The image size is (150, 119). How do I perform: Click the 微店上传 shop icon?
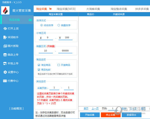[x=5, y=55]
